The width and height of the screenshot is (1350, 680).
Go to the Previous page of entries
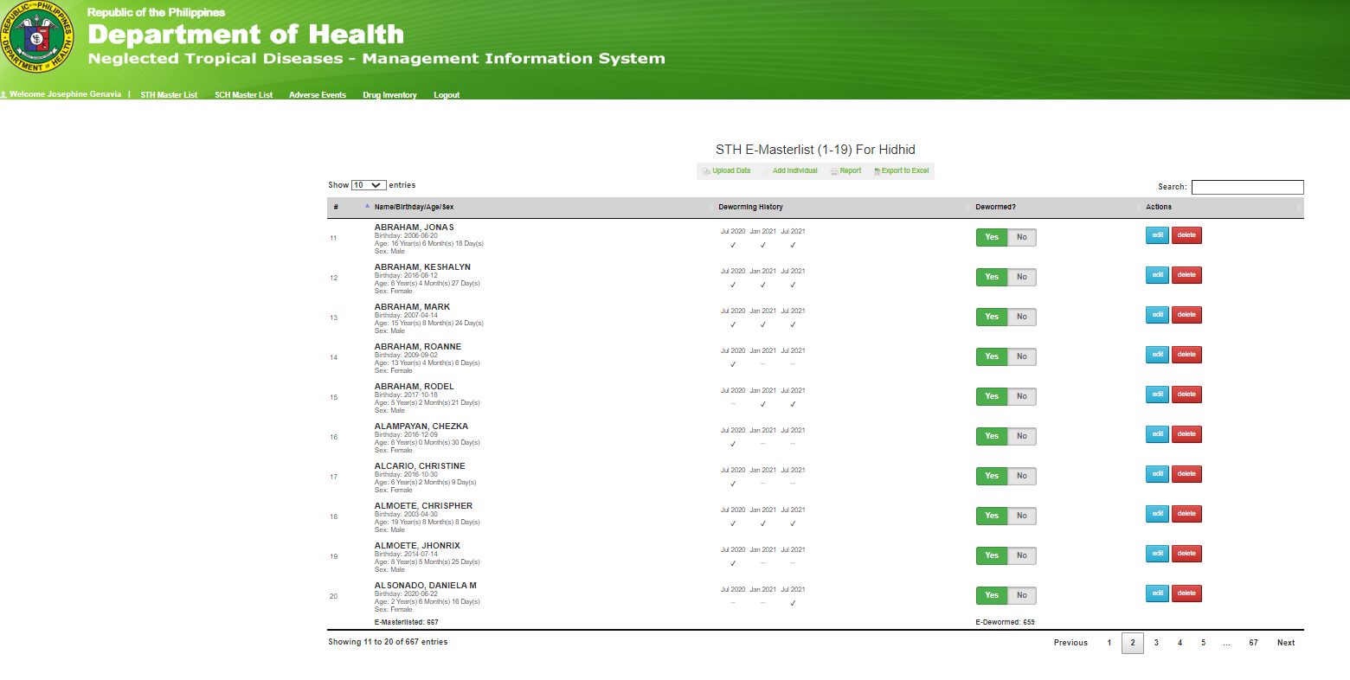1070,643
